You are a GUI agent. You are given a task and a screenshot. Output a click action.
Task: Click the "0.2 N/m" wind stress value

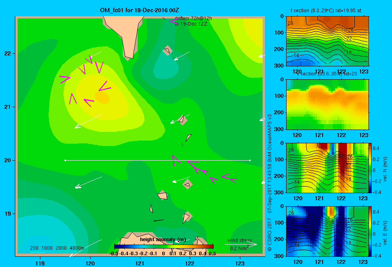[x=238, y=249]
